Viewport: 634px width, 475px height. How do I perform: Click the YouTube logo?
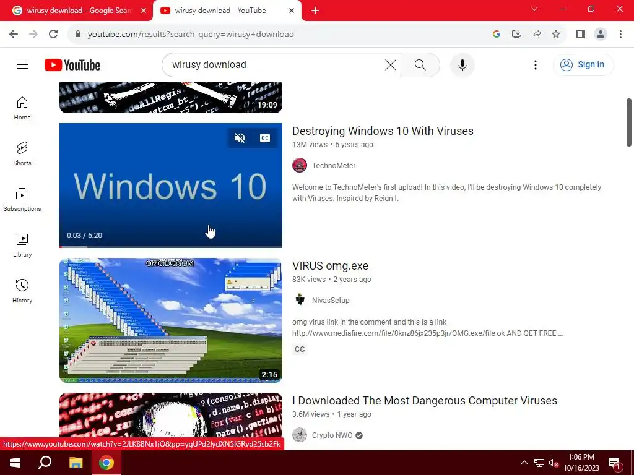(x=72, y=65)
